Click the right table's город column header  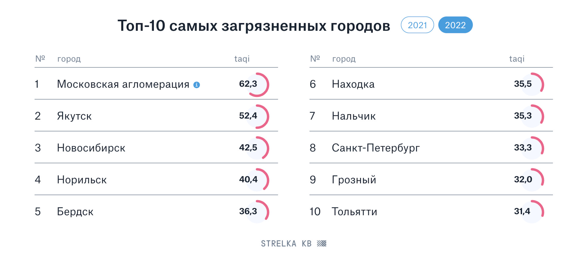point(344,59)
